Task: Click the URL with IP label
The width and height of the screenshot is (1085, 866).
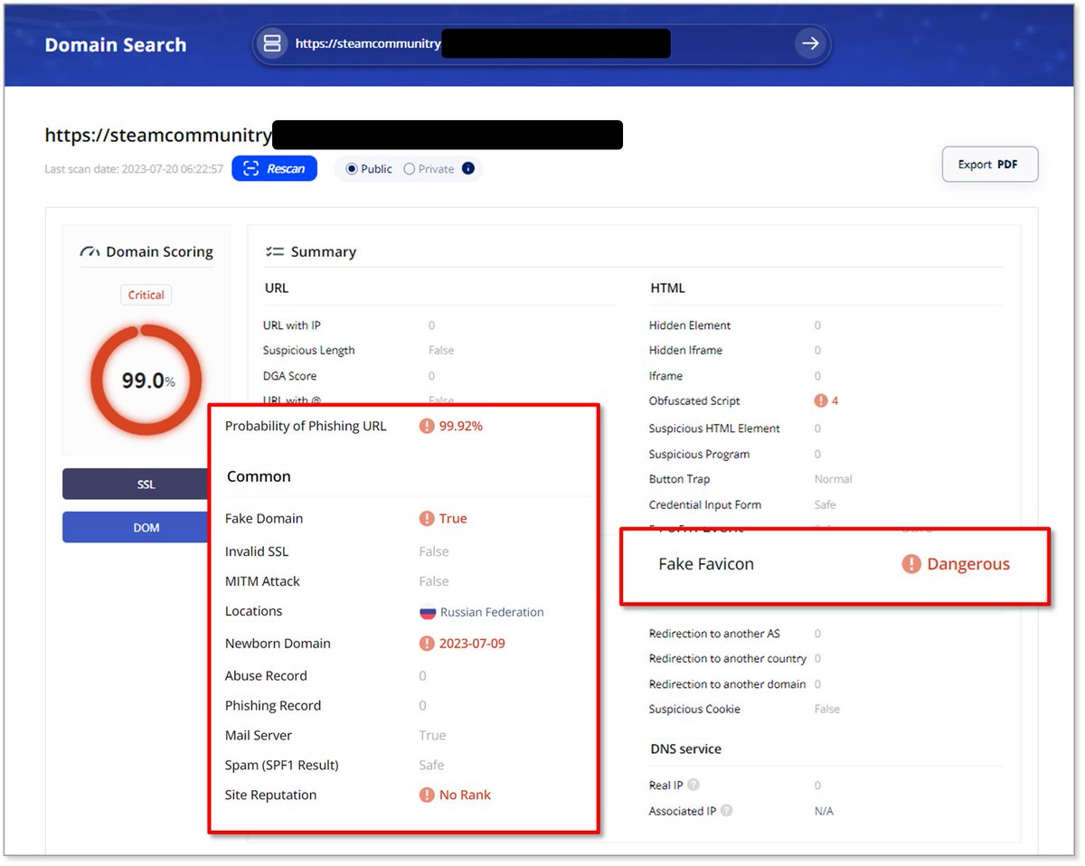Action: pos(291,325)
